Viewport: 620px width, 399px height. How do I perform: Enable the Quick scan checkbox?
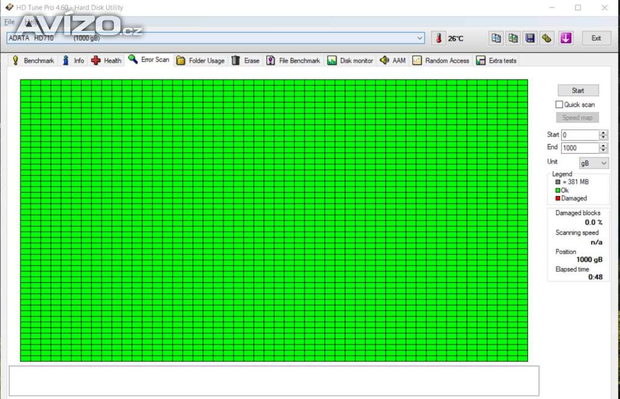pos(559,104)
